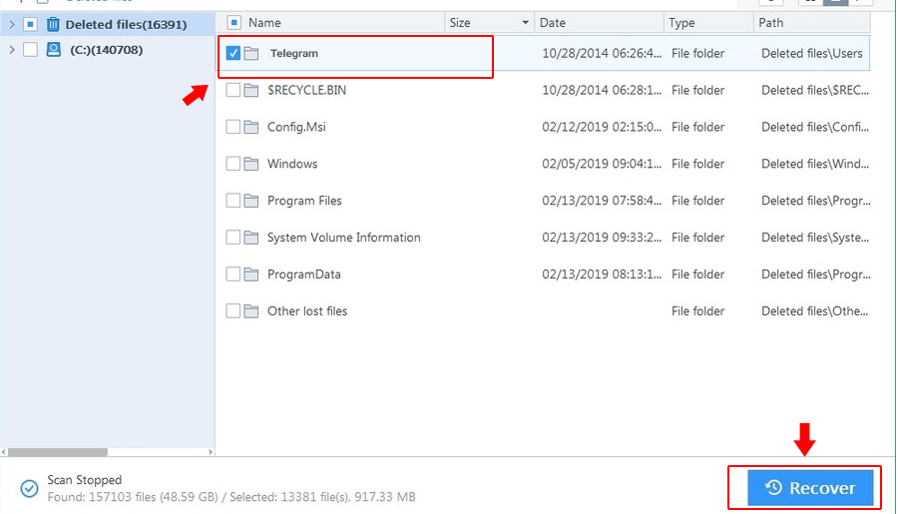Check the $RECYCLE.BIN folder checkbox
This screenshot has height=514, width=898.
pyautogui.click(x=233, y=90)
